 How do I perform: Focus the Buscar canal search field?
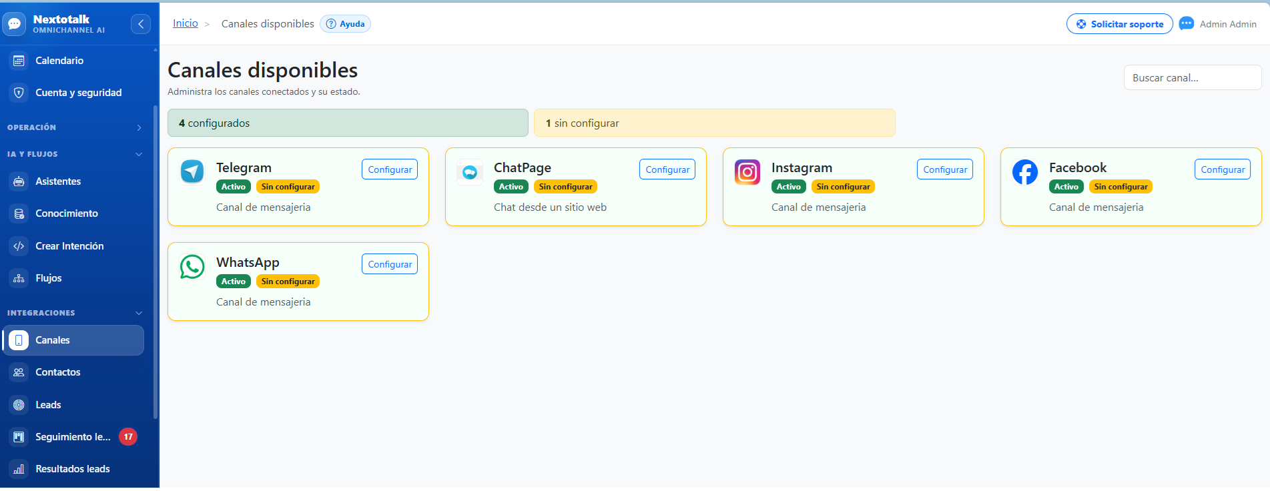(1193, 77)
